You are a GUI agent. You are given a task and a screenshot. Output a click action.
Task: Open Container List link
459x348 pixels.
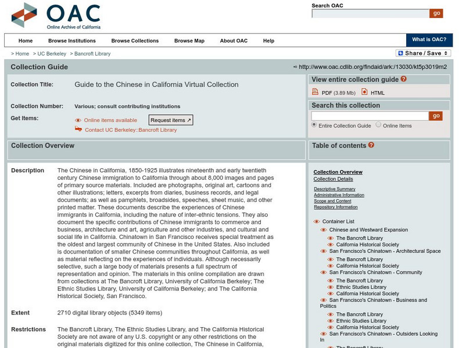338,222
